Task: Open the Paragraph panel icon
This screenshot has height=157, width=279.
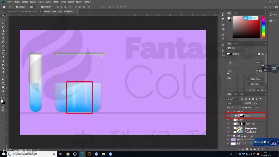Action: coord(223,38)
